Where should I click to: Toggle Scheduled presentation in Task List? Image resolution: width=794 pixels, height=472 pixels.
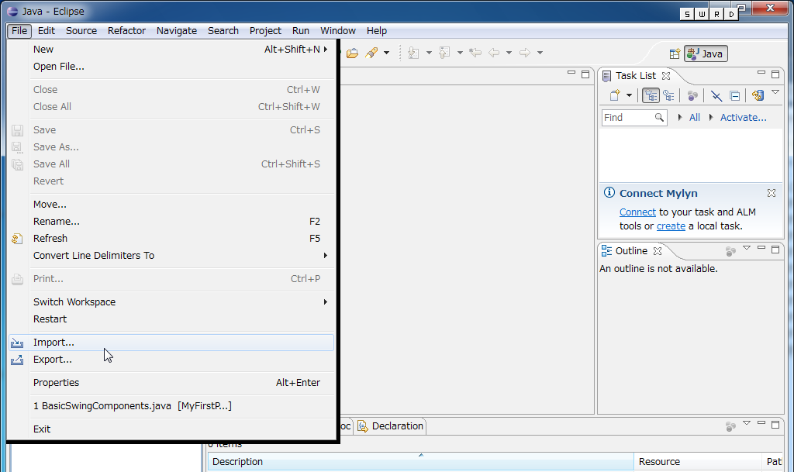(x=668, y=95)
